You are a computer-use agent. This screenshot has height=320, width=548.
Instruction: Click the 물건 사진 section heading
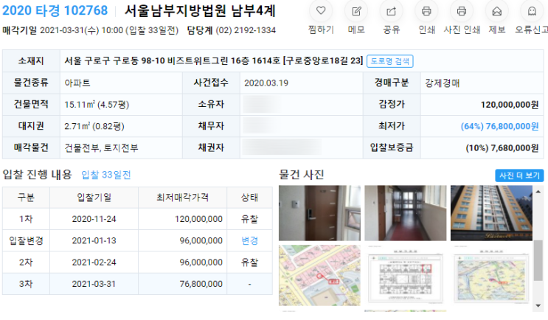302,174
